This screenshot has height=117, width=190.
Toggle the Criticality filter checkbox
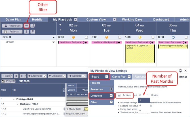pos(64,76)
